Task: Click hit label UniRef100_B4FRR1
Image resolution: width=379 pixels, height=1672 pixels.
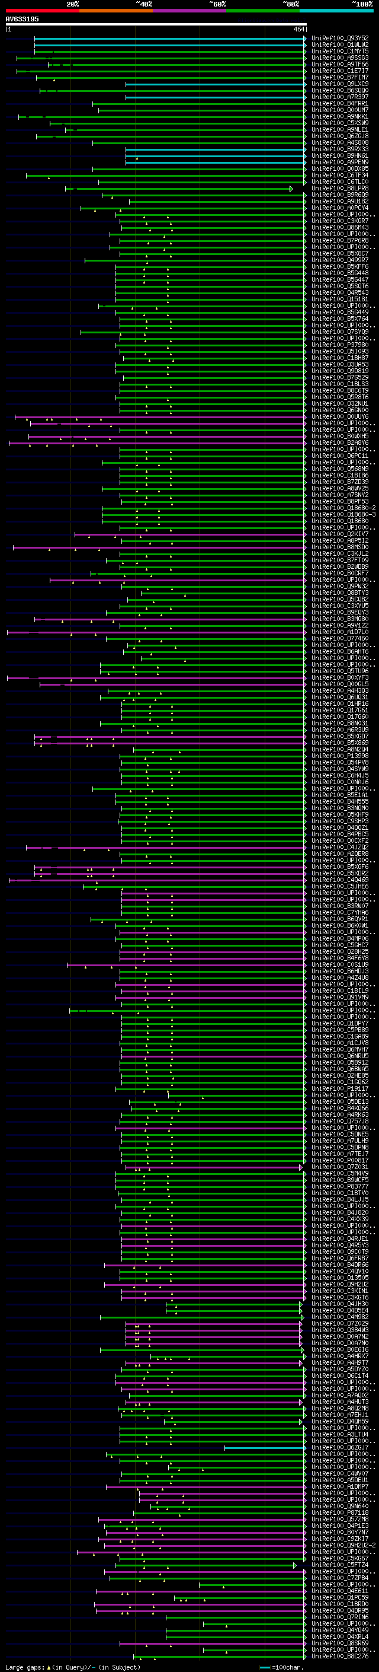Action: (x=339, y=103)
